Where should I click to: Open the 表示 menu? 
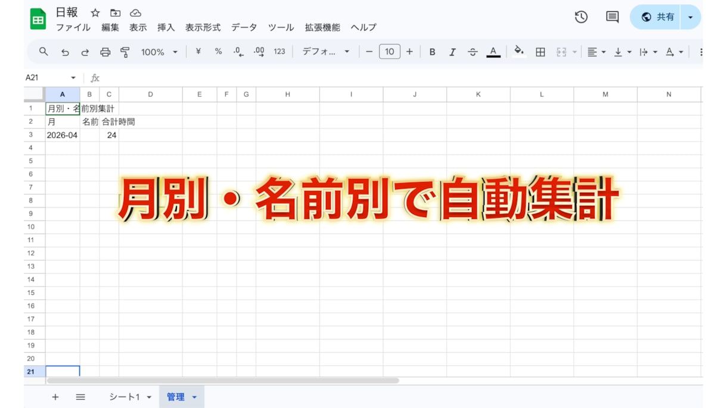138,27
